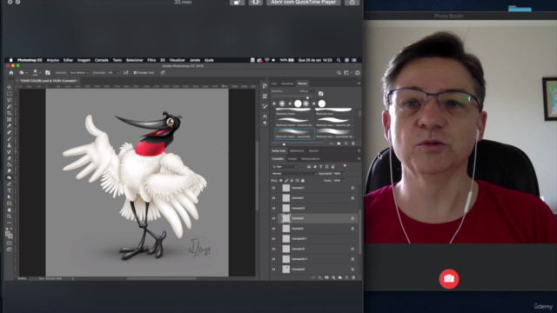Screen dimensions: 557x313
Task: Select the Rectangular Marquee tool
Action: [x=10, y=94]
